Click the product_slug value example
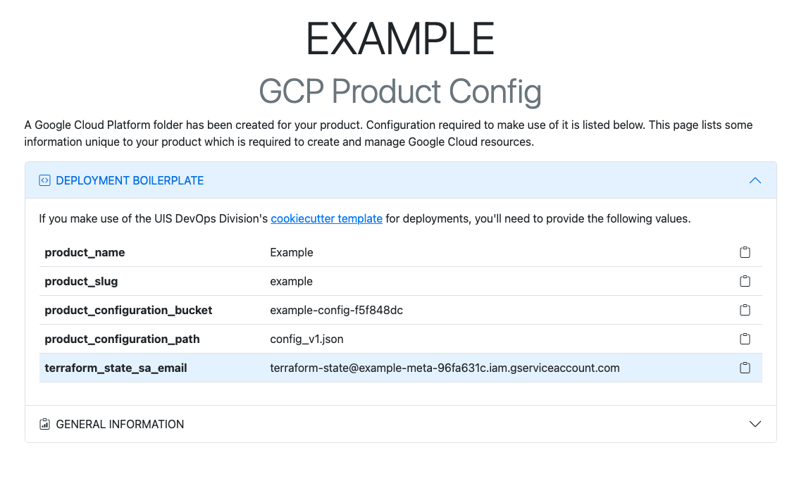Viewport: 806px width, 486px height. tap(291, 281)
